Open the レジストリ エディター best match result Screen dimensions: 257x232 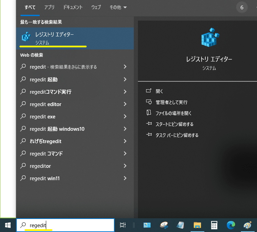click(x=75, y=38)
